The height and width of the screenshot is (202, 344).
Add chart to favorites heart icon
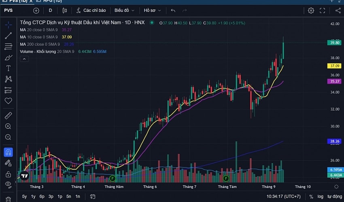tap(8, 101)
